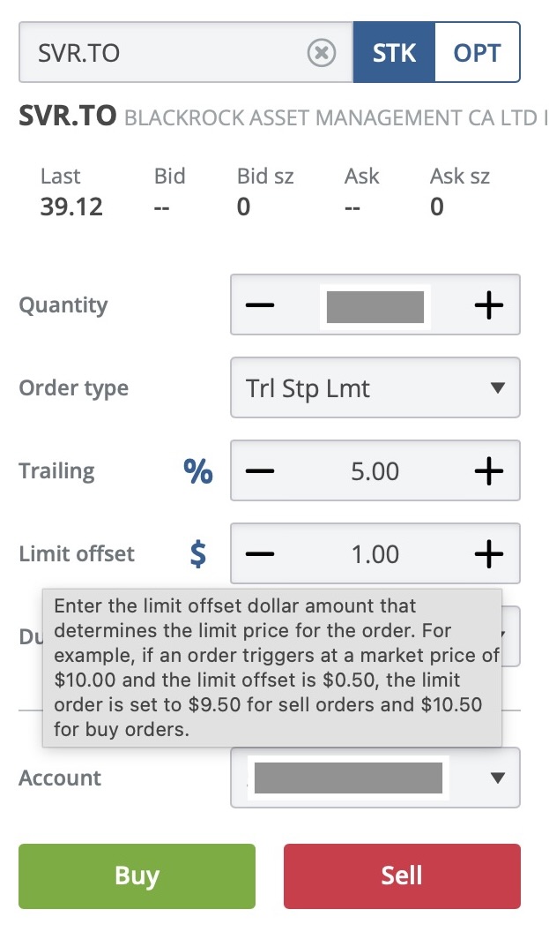The width and height of the screenshot is (549, 932).
Task: Click the Limit offset 1.00 field
Action: pyautogui.click(x=375, y=554)
